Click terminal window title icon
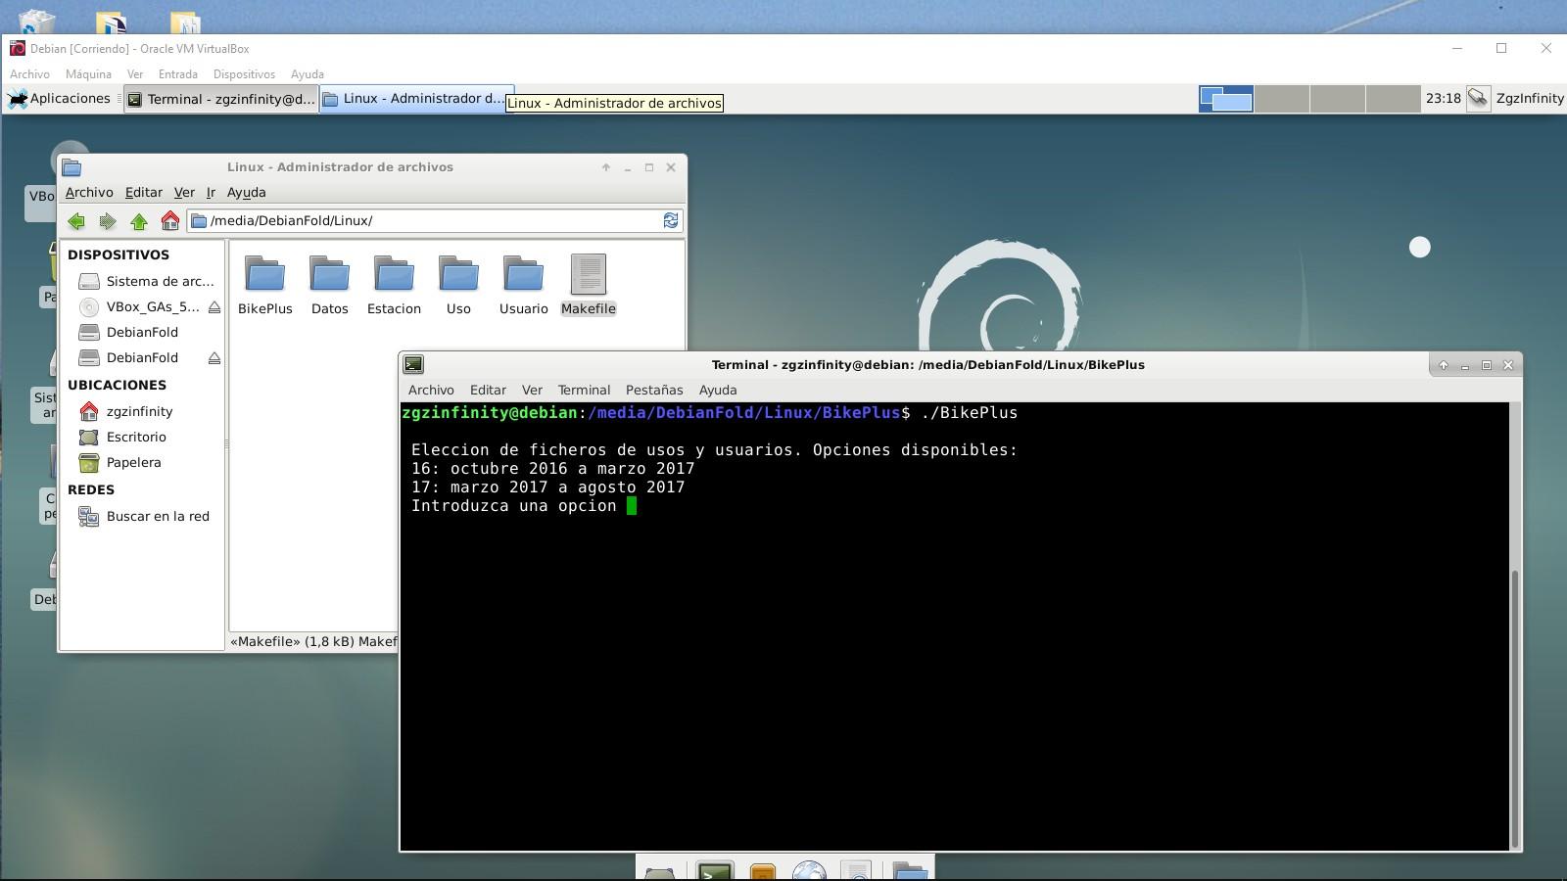1567x881 pixels. click(413, 365)
